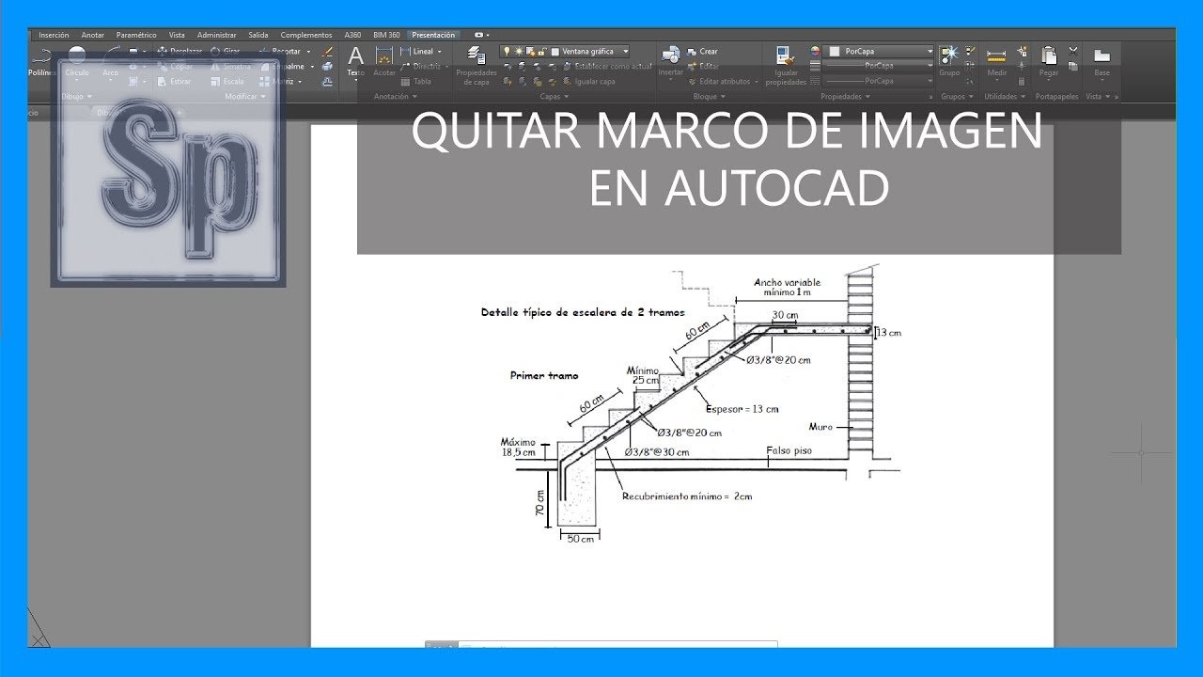Open the PorCapa color dropdown
Screen dimensions: 1203x677
tap(880, 51)
